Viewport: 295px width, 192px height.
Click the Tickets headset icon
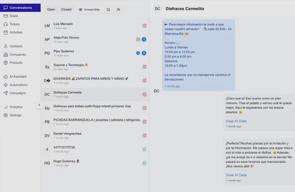5,24
